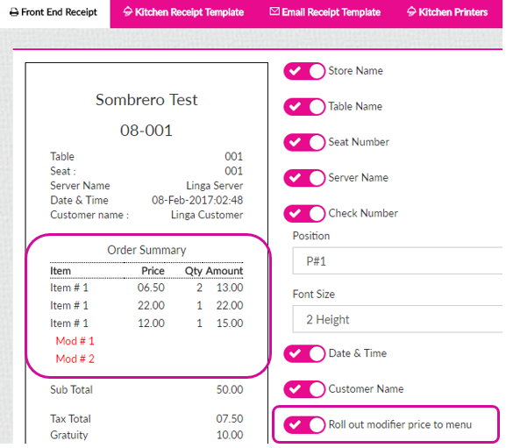The height and width of the screenshot is (448, 506).
Task: Go to the Kitchen Printers tab
Action: coord(447,13)
